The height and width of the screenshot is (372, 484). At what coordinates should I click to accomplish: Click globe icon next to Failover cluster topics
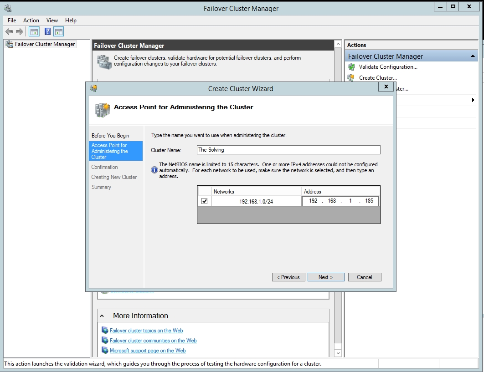[x=105, y=331]
